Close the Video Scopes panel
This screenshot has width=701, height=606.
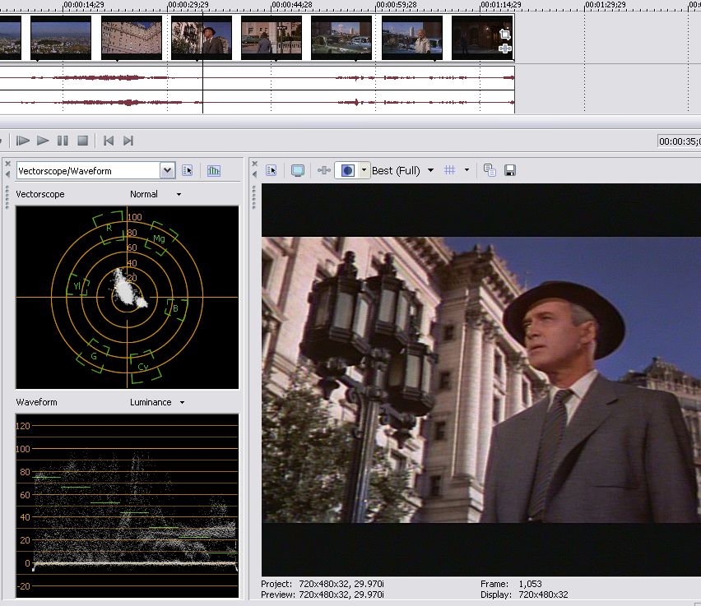[x=7, y=164]
